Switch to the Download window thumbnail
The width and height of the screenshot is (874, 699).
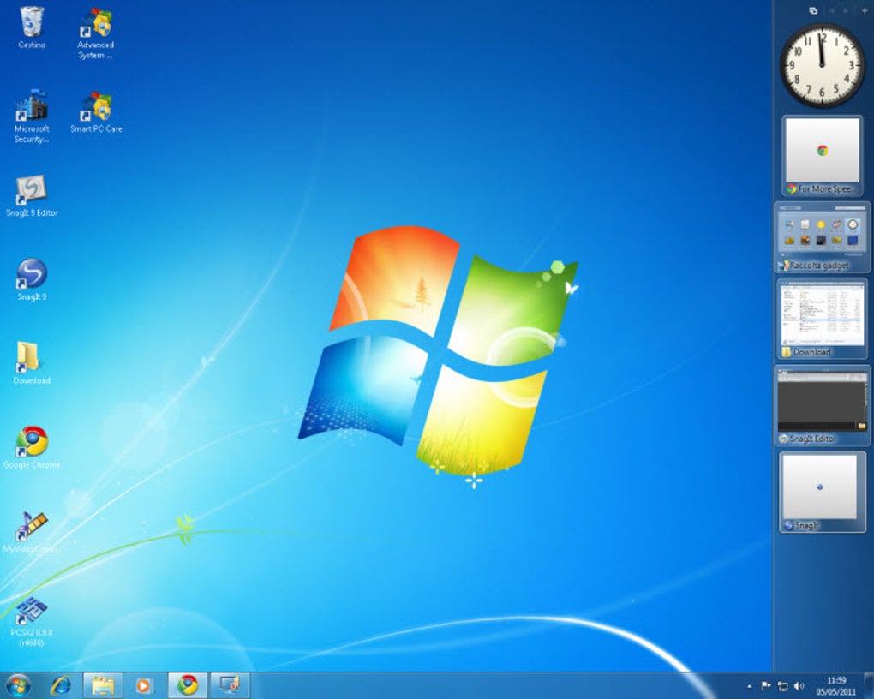point(823,319)
